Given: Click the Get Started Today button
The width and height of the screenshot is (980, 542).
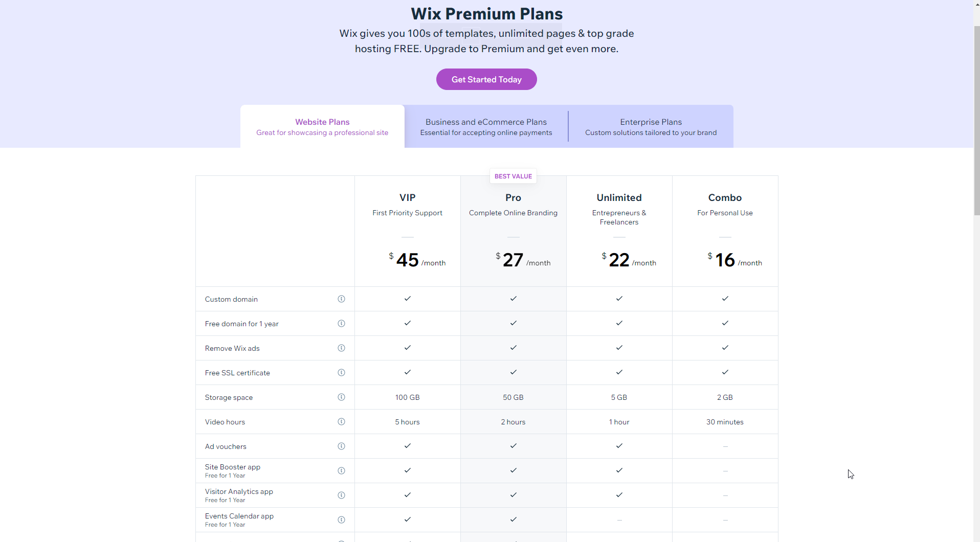Looking at the screenshot, I should pos(486,79).
